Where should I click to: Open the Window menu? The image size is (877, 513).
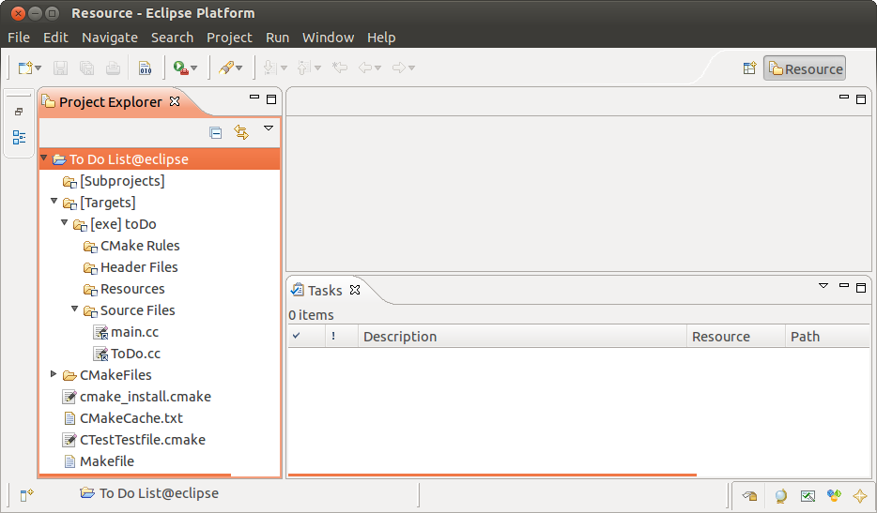coord(329,38)
